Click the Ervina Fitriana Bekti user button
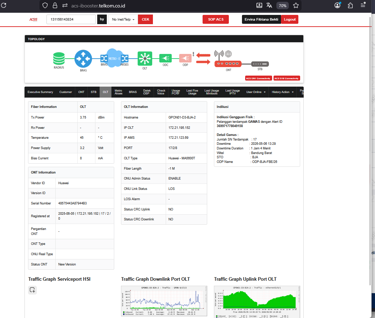375x318 pixels. 261,20
